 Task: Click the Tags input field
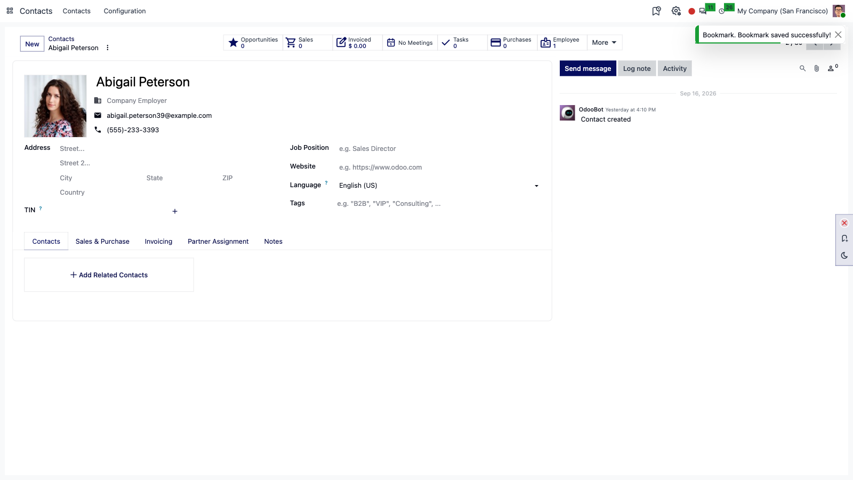(439, 204)
